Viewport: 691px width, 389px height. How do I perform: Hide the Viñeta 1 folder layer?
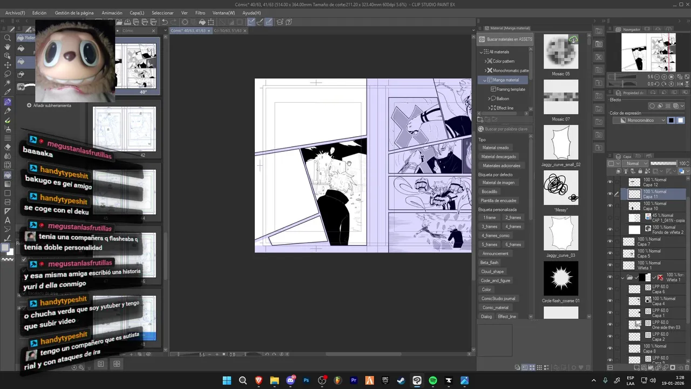click(x=610, y=277)
